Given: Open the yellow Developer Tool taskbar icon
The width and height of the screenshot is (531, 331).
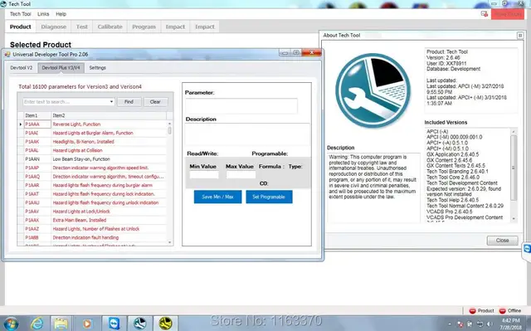Looking at the screenshot, I should click(x=165, y=324).
